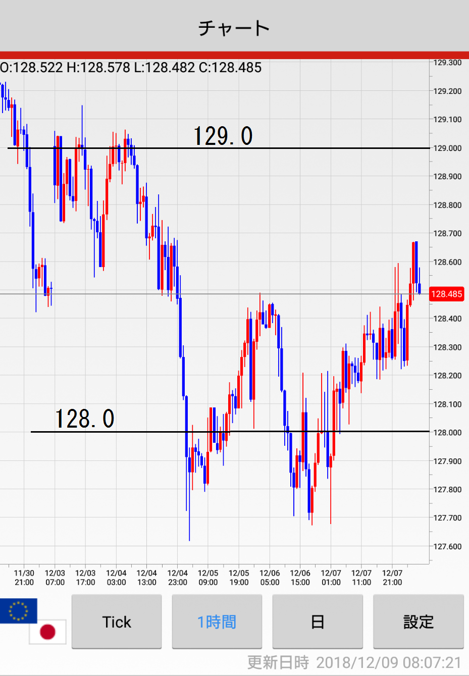The width and height of the screenshot is (469, 676).
Task: Click the 127.600 price axis label
Action: point(447,546)
